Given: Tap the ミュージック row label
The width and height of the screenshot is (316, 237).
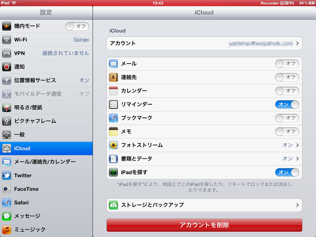Looking at the screenshot, I should coord(30,230).
